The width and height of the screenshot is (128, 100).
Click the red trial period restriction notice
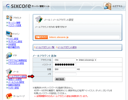coord(62,96)
